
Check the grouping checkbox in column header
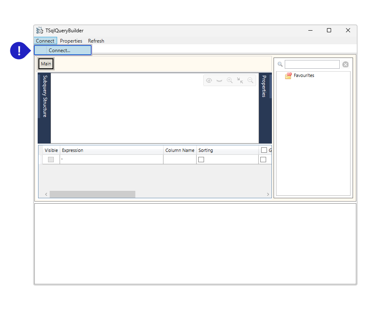pos(264,150)
